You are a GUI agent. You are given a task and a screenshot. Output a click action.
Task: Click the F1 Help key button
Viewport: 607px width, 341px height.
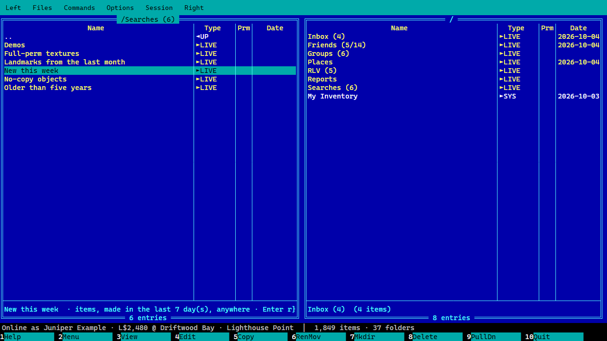[27, 337]
